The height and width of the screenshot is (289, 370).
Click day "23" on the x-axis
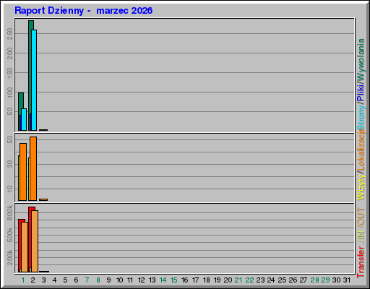pos(260,280)
